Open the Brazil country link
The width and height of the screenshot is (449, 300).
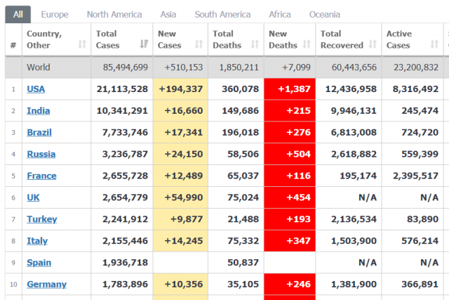click(39, 133)
